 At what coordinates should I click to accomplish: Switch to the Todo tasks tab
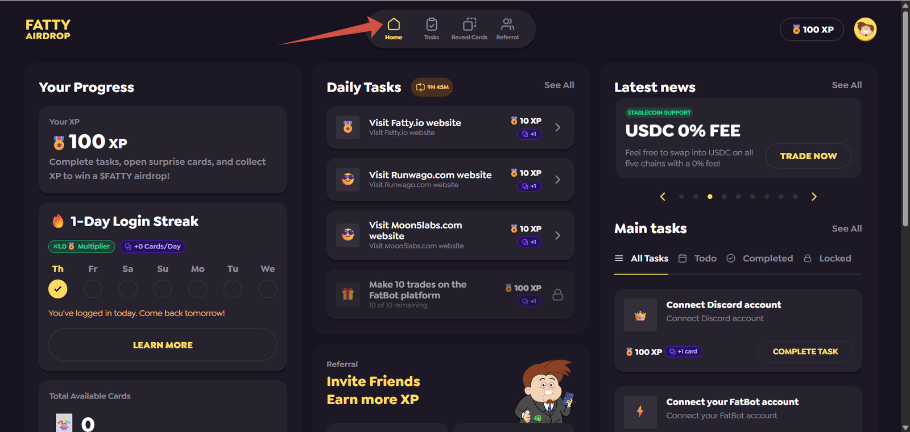(697, 258)
